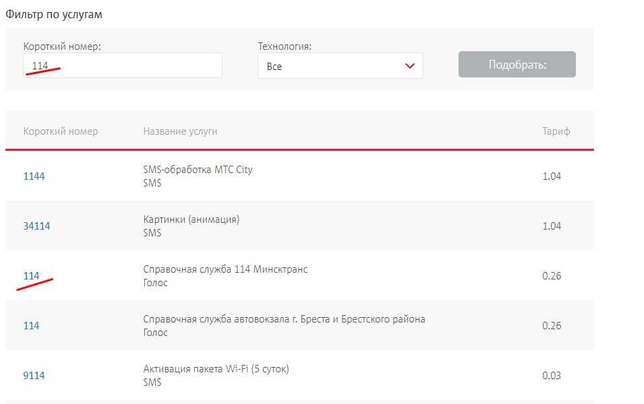The width and height of the screenshot is (644, 404).
Task: Click the 0.03 tariff for Wi-Fi package
Action: click(551, 376)
